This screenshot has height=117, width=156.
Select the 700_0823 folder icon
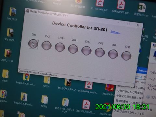pyautogui.click(x=13, y=12)
